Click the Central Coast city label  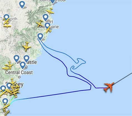pyautogui.click(x=19, y=72)
